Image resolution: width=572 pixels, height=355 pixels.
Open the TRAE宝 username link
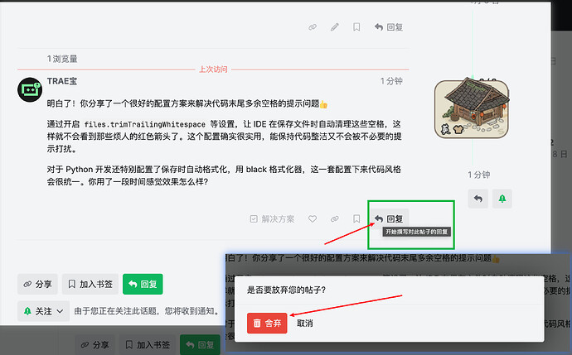(62, 81)
